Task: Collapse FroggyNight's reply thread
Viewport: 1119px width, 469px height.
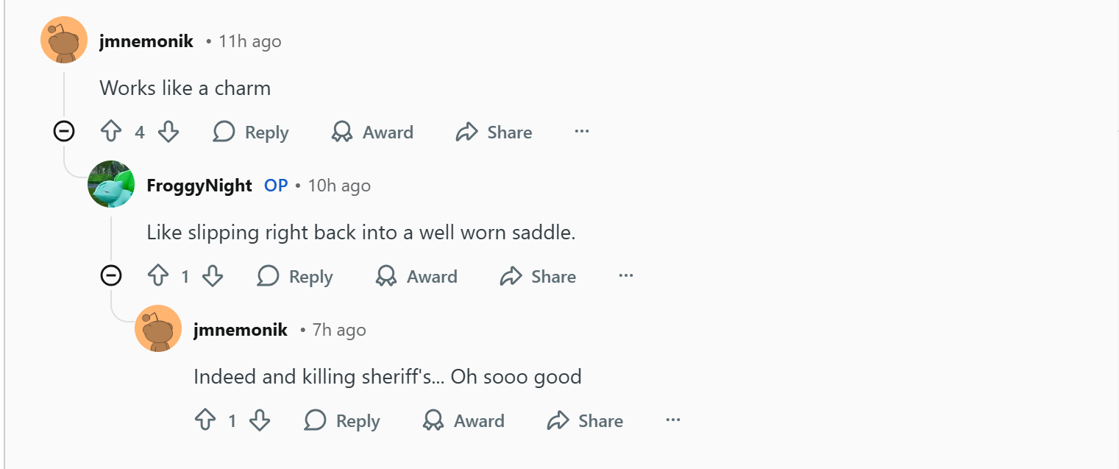Action: [111, 276]
